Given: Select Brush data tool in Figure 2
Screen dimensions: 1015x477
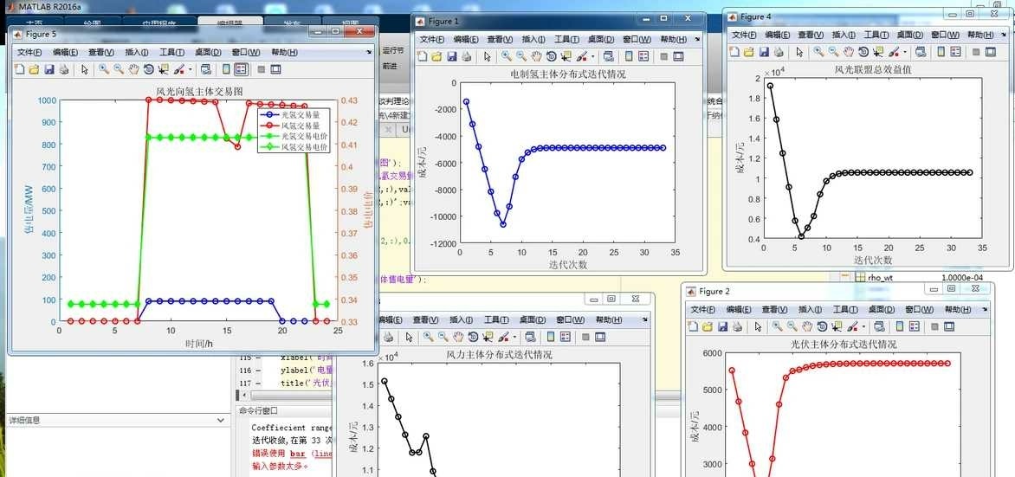Looking at the screenshot, I should pyautogui.click(x=852, y=327).
